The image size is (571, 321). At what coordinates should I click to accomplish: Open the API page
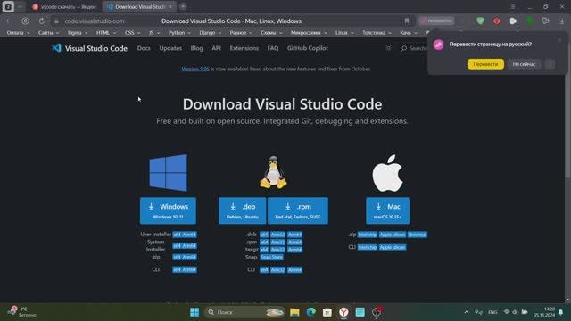tap(216, 48)
